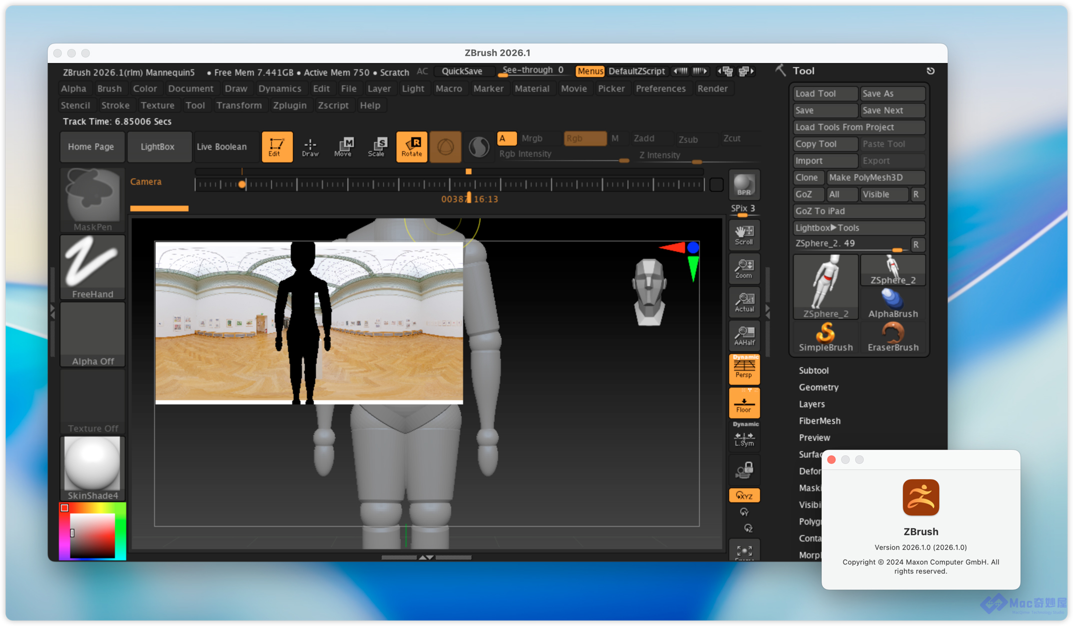Pick the SimpleBrush tool thumbnail
The height and width of the screenshot is (626, 1073).
825,337
